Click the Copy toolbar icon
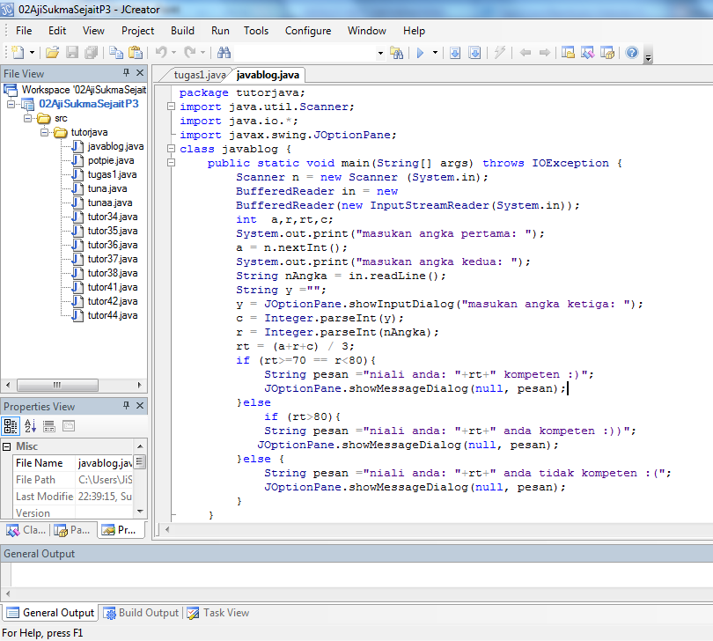 pos(116,53)
